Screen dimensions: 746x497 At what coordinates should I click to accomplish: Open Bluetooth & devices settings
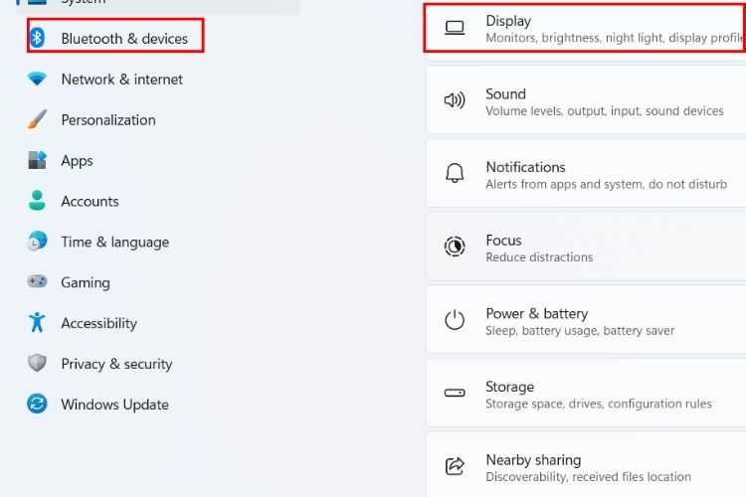[123, 39]
